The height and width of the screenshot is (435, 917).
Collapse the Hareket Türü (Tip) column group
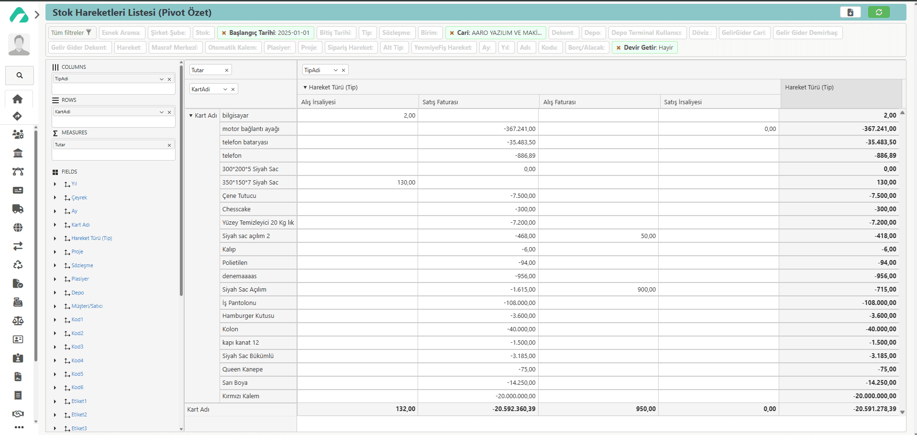coord(305,87)
